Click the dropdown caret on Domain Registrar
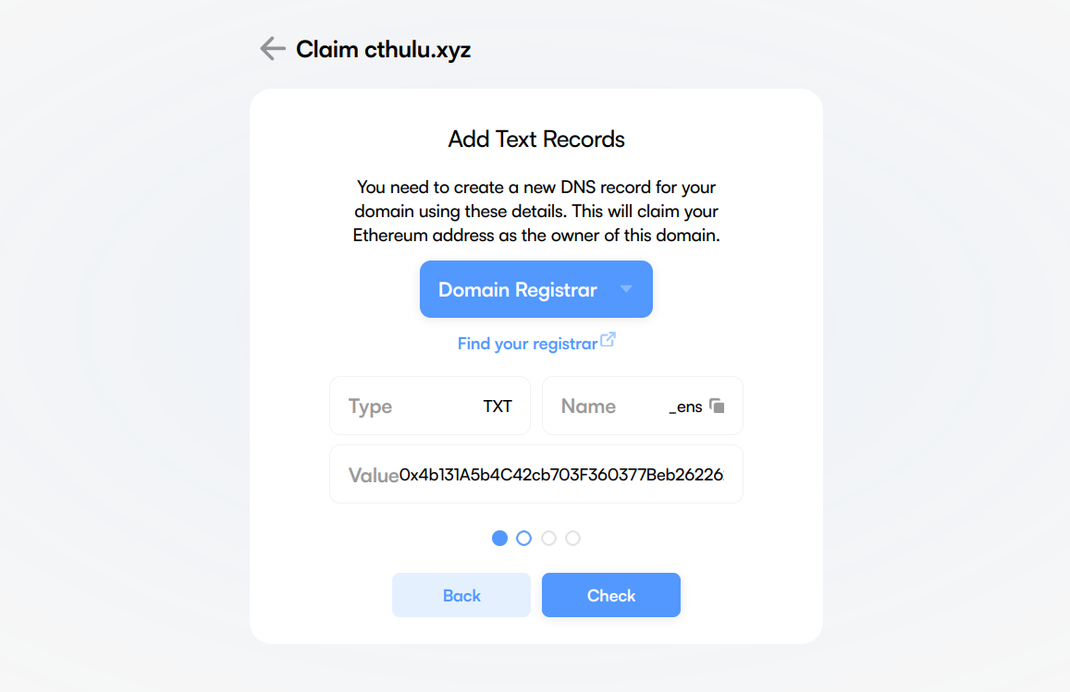 click(x=626, y=289)
